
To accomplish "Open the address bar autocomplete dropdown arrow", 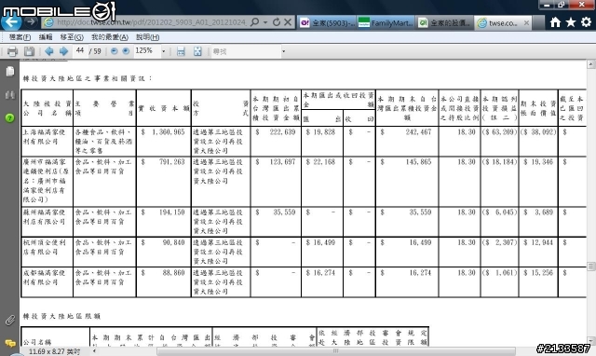I will pyautogui.click(x=265, y=22).
